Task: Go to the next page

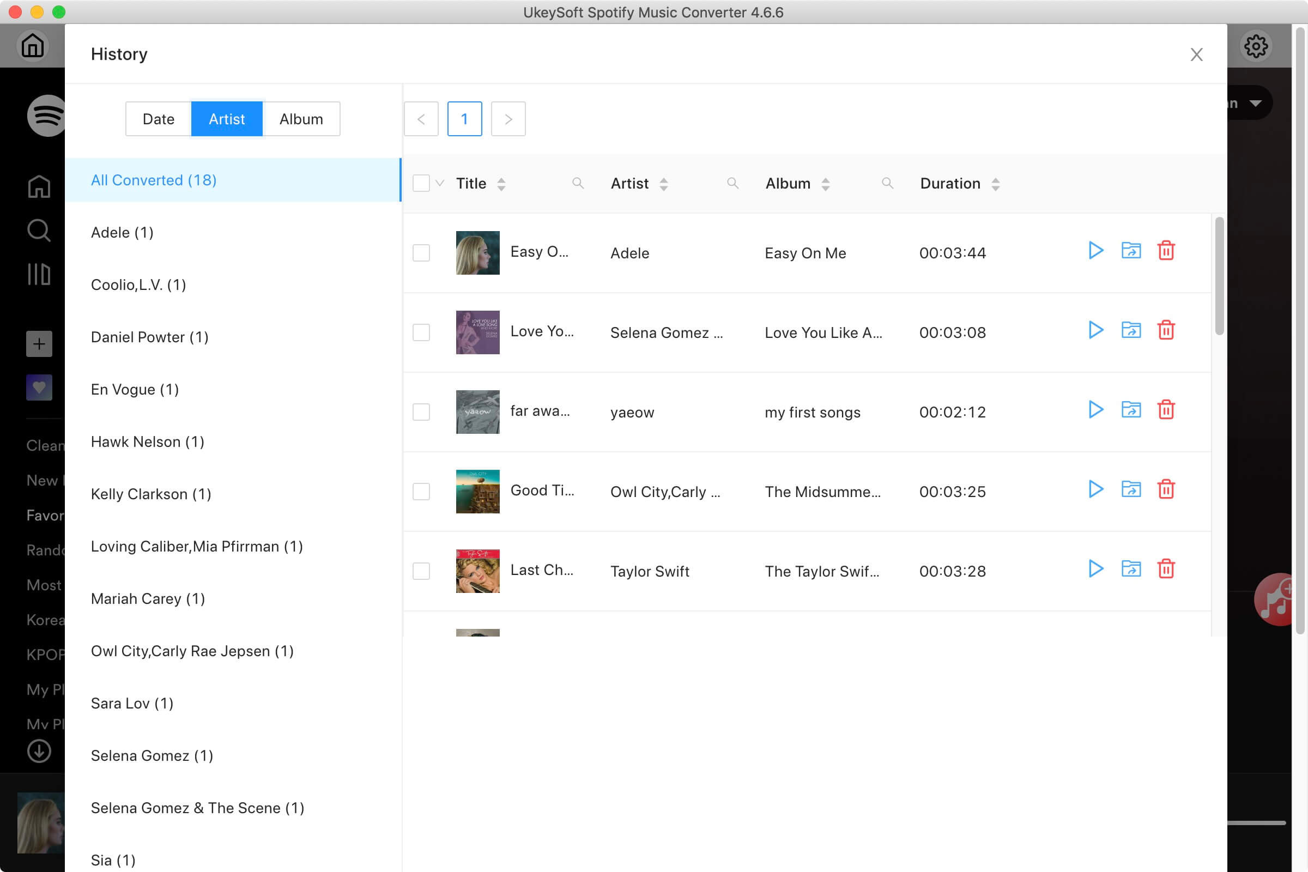Action: pos(508,119)
